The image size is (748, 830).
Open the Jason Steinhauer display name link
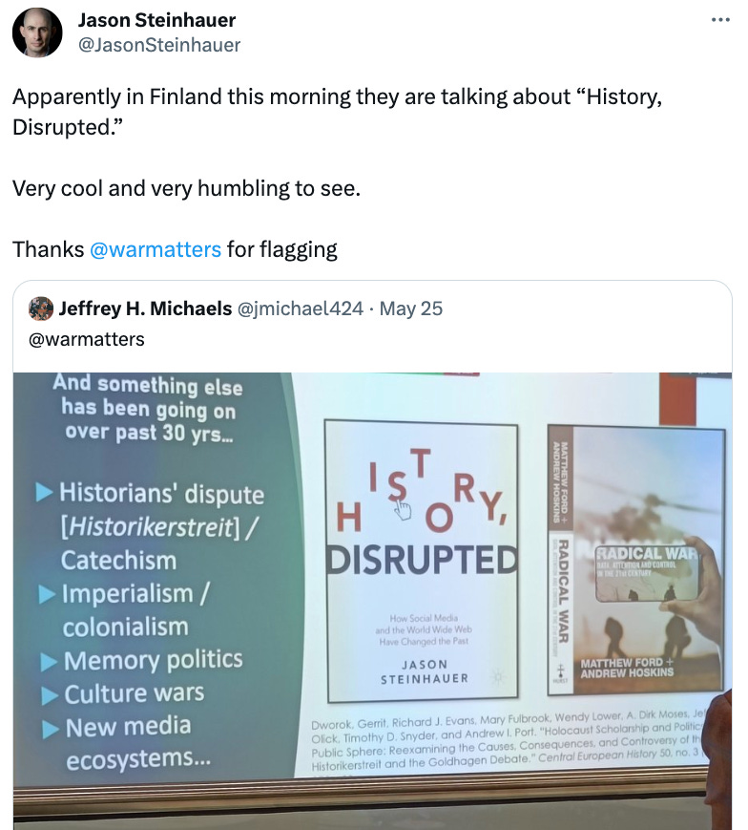157,20
